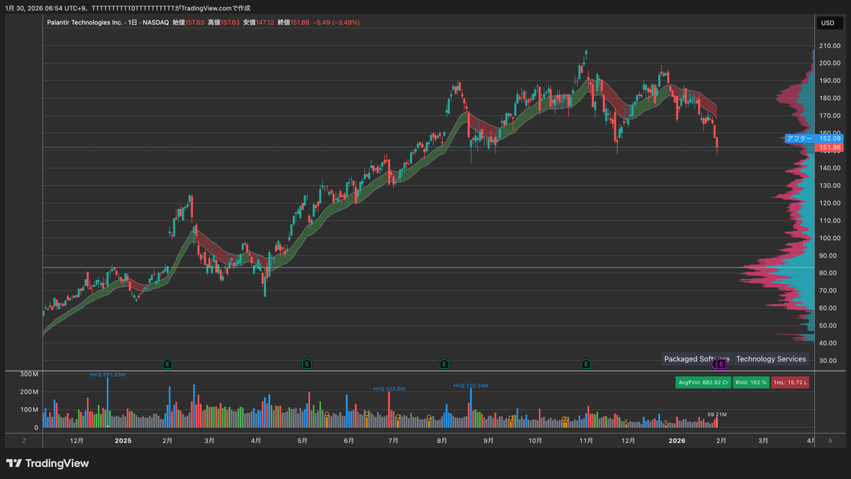This screenshot has height=479, width=851.
Task: Select the Technology Services tag
Action: (x=771, y=359)
